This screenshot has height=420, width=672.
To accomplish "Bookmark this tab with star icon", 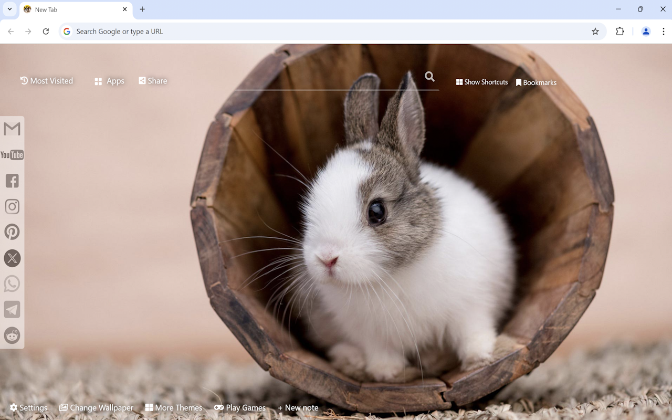I will (x=595, y=31).
